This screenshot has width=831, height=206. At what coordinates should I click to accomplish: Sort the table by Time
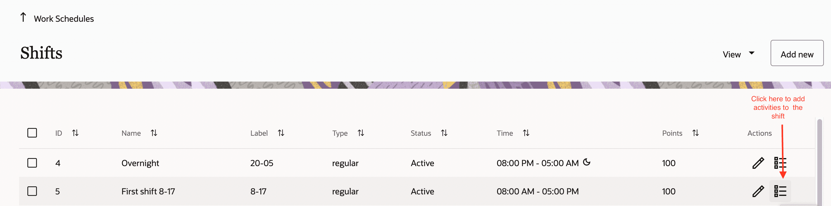(526, 133)
